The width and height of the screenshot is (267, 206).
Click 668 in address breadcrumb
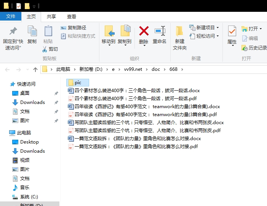[173, 69]
